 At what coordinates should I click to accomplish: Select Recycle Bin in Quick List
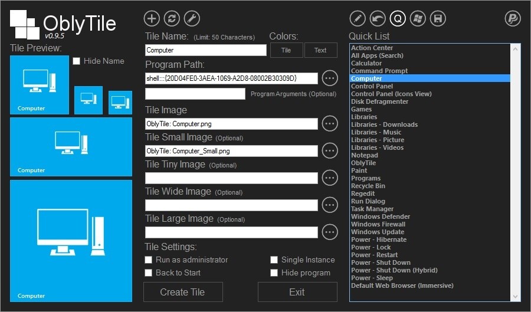tap(368, 186)
